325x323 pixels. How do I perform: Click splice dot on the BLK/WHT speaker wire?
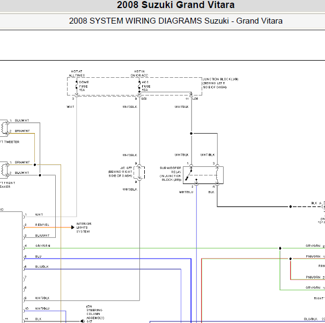pos(40,175)
